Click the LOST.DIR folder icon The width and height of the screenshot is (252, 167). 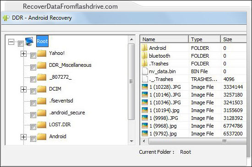point(42,124)
